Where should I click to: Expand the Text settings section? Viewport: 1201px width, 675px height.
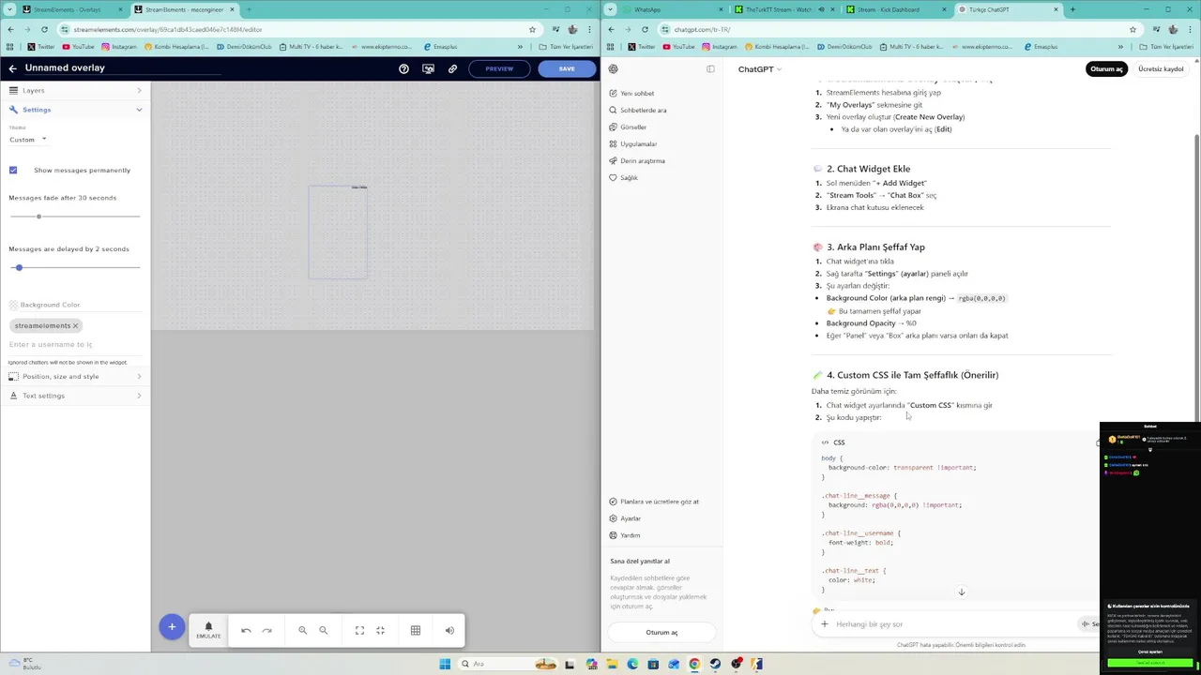[x=75, y=396]
